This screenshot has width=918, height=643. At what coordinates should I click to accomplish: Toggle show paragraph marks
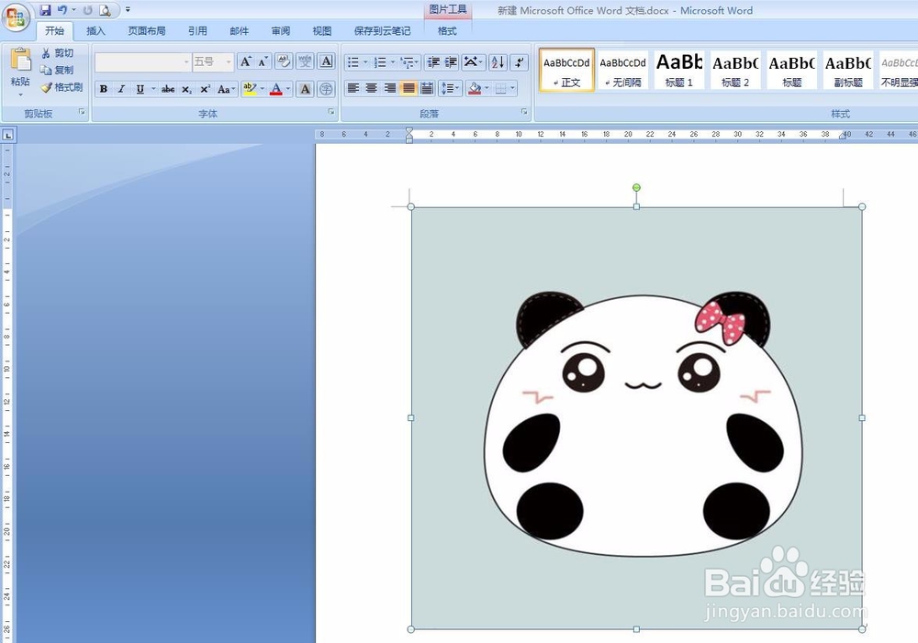point(518,62)
